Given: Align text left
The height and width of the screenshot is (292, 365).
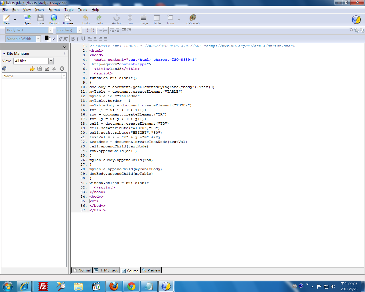Looking at the screenshot, I should click(x=90, y=39).
